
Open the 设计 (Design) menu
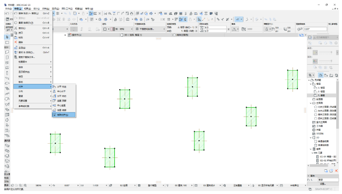pyautogui.click(x=37, y=9)
